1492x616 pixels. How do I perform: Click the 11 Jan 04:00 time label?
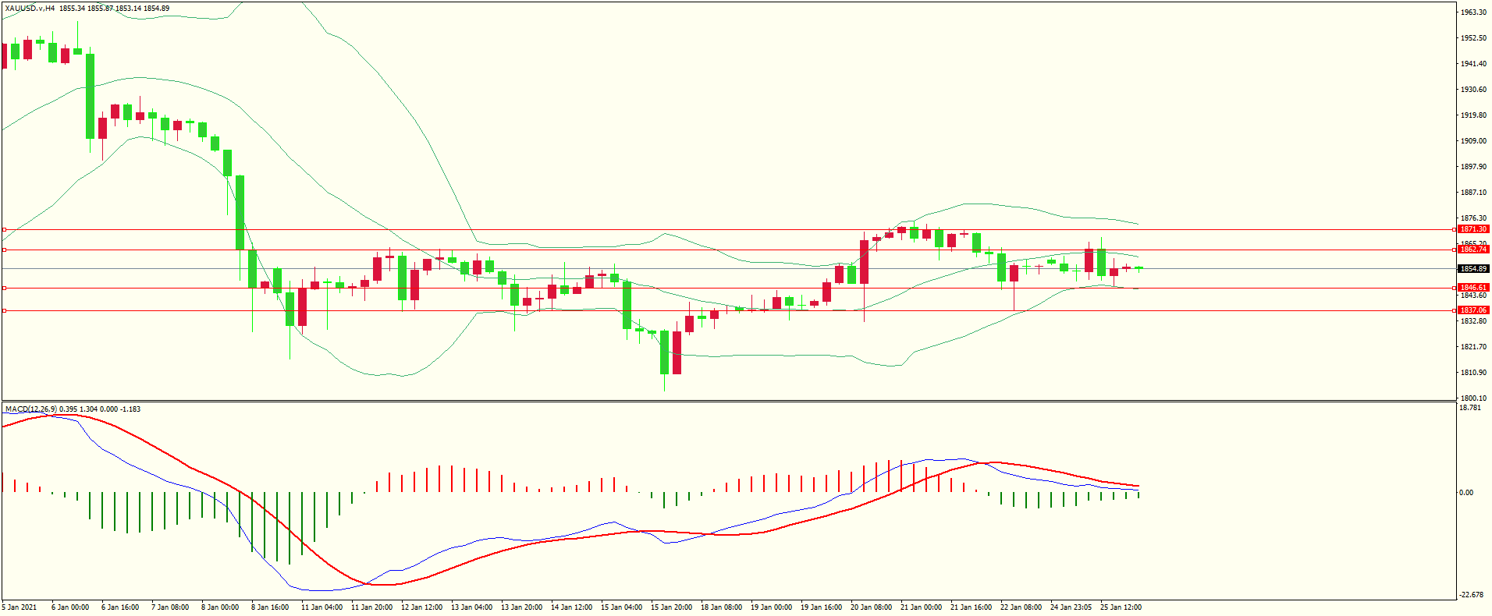tap(322, 607)
